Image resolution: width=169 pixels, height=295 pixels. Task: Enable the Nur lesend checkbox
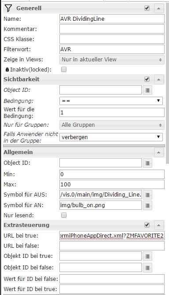64,215
